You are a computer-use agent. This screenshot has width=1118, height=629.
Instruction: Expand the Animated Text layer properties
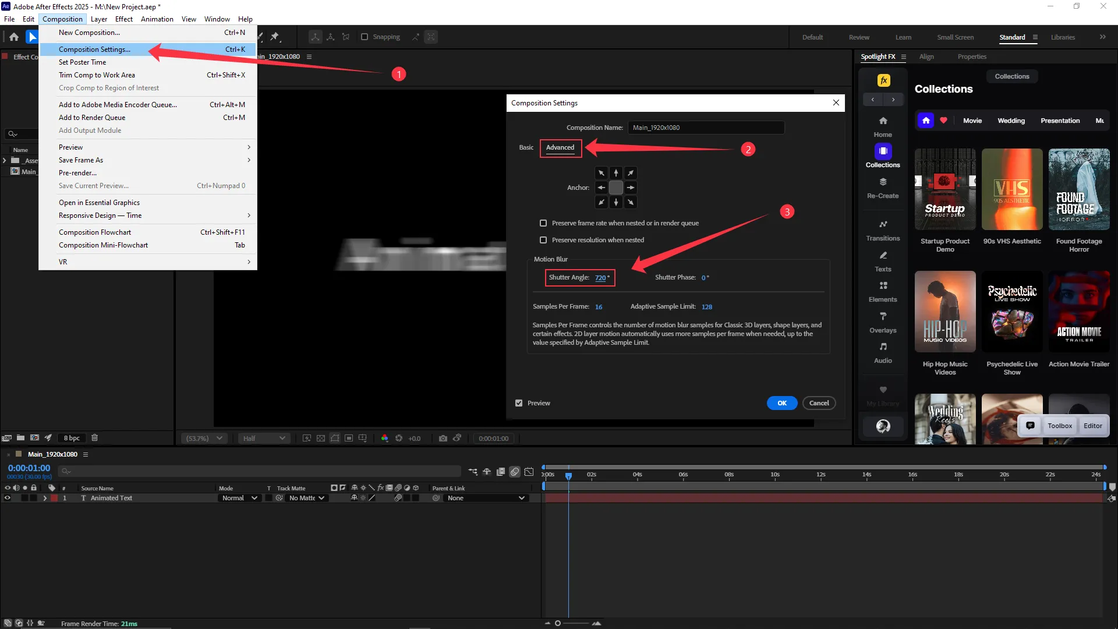tap(45, 498)
